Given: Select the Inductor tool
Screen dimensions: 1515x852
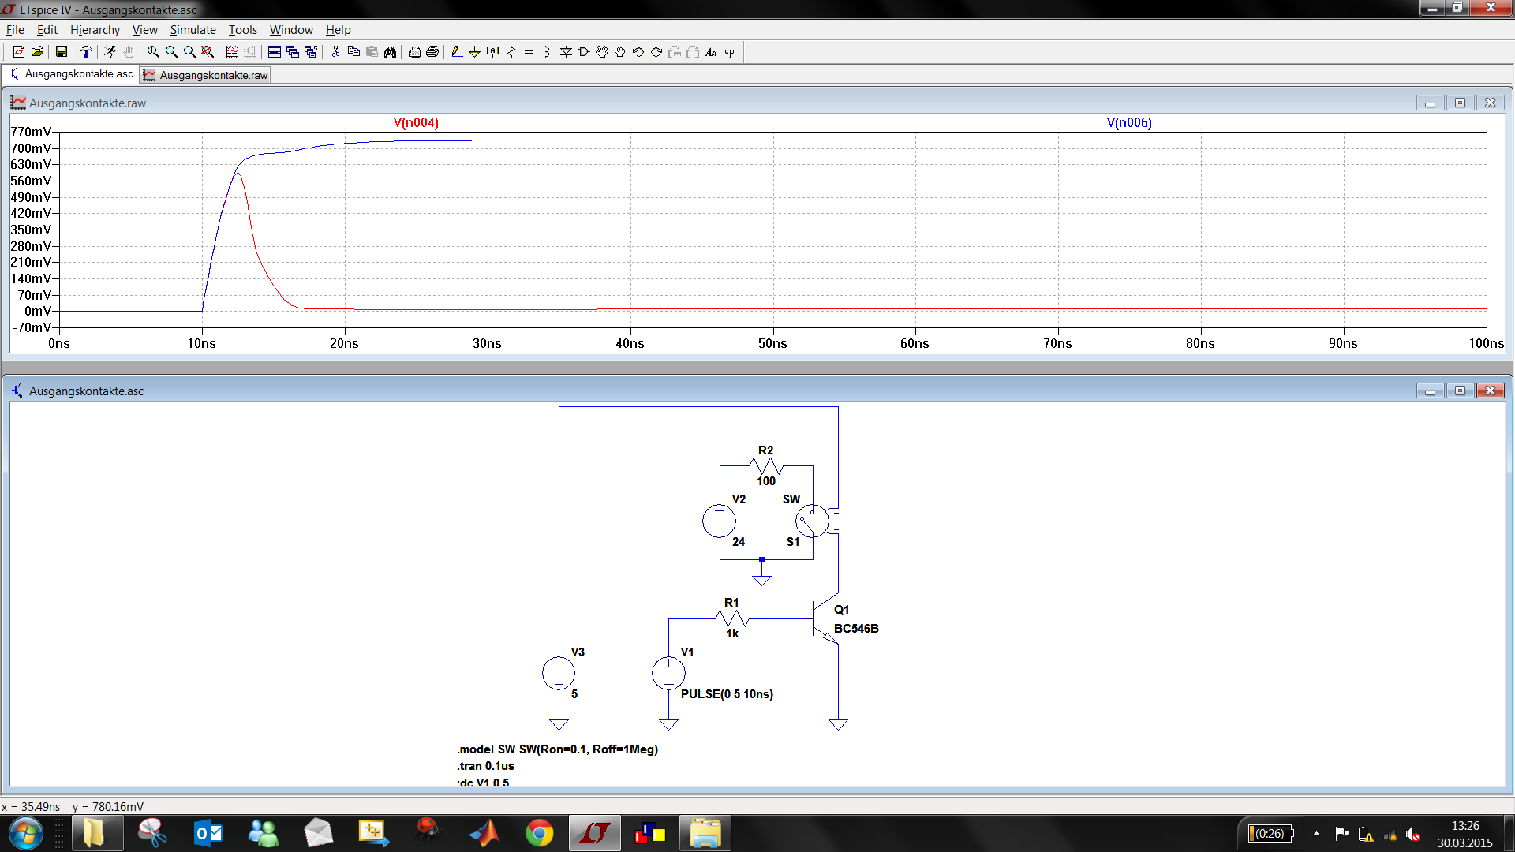Looking at the screenshot, I should [548, 52].
